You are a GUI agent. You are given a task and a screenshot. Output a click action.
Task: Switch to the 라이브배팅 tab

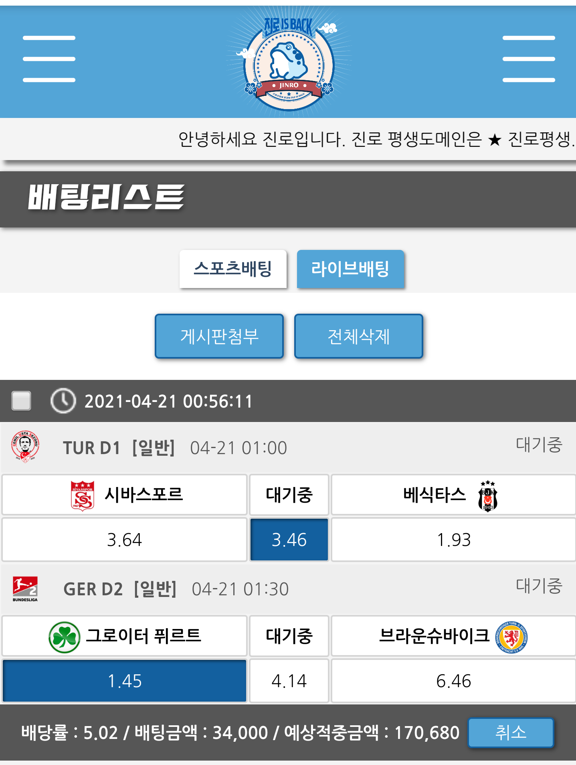(x=350, y=269)
